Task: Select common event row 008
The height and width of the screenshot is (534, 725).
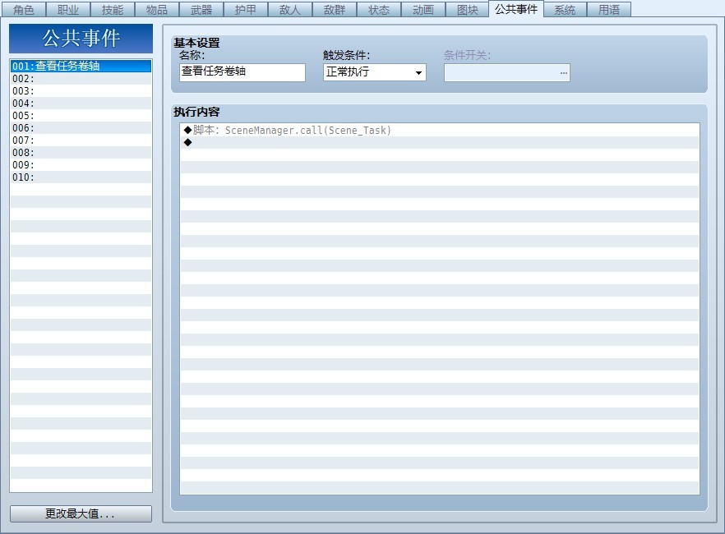Action: pos(81,153)
